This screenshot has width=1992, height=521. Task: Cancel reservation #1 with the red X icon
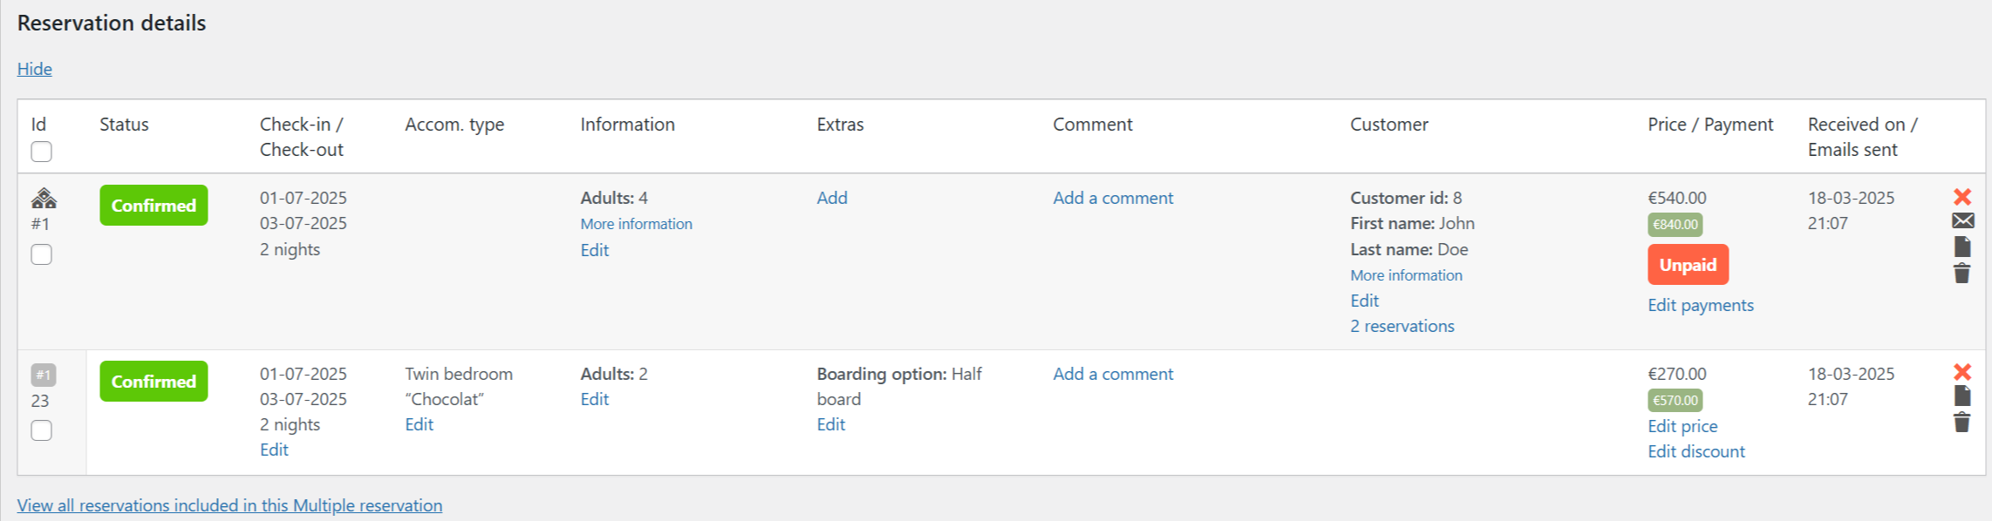[x=1963, y=197]
